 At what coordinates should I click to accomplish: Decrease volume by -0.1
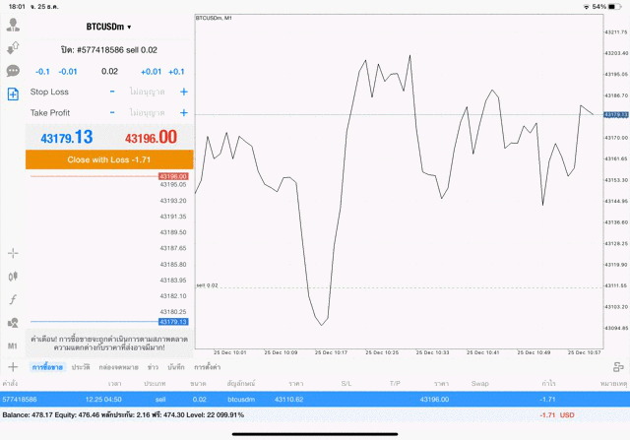(42, 71)
